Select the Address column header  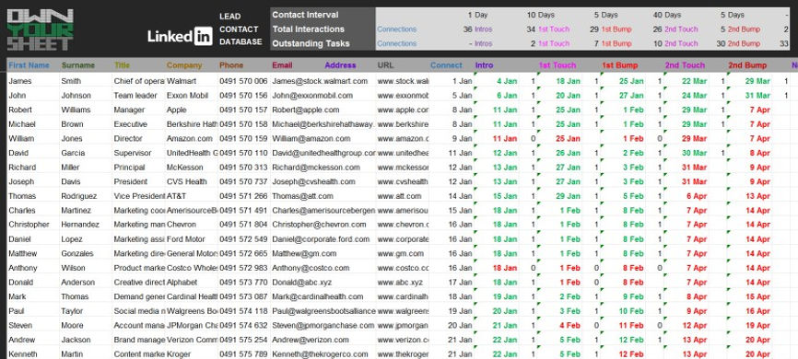(x=340, y=65)
